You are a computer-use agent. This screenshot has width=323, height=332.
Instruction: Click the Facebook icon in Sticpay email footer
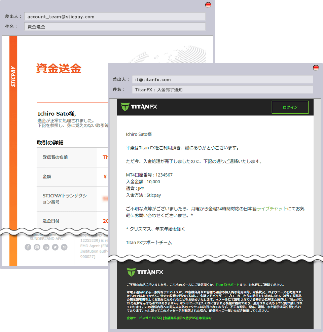28,247
